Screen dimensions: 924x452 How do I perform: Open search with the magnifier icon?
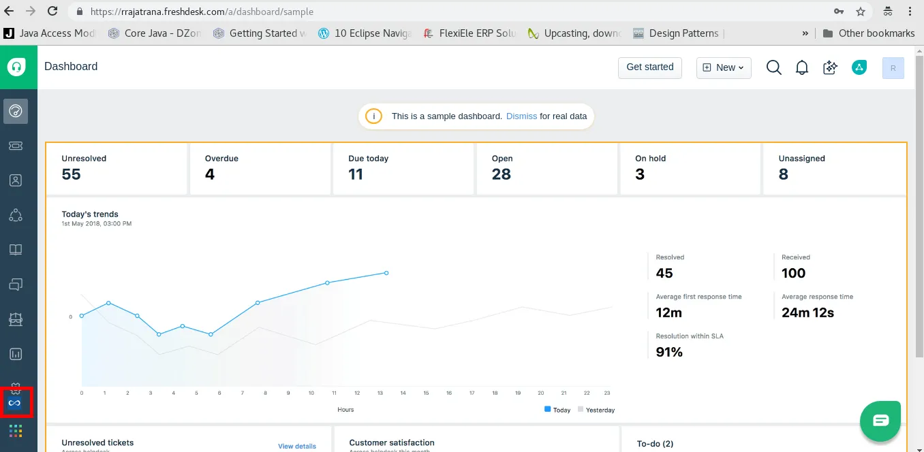click(774, 67)
